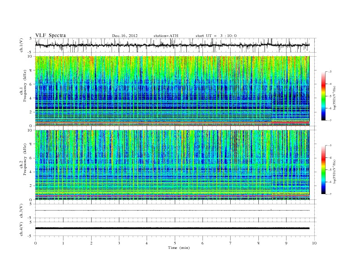Click the ch.1 spectrogram color scale bar
Screen dimensions: 354x273
(x=323, y=96)
